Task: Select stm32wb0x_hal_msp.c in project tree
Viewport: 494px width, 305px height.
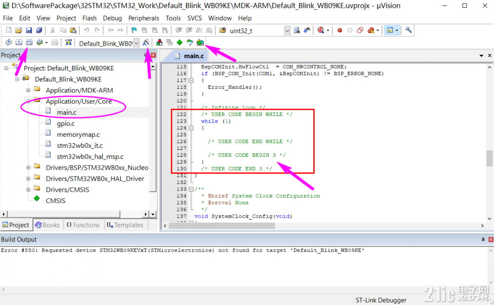Action: [x=90, y=156]
